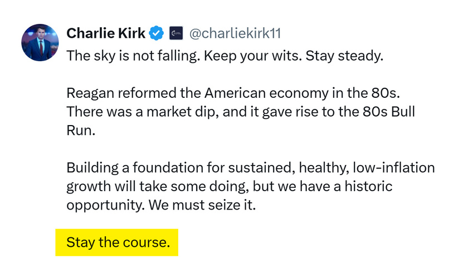Click the word "opportunity." in the tweet
The width and height of the screenshot is (468, 274).
(106, 206)
